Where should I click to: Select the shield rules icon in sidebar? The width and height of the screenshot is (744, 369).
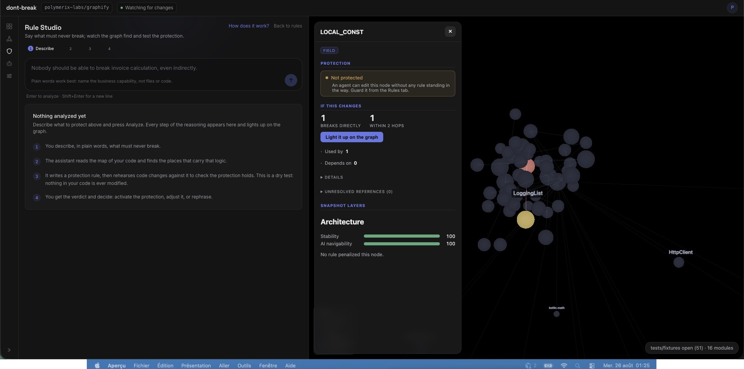tap(9, 51)
